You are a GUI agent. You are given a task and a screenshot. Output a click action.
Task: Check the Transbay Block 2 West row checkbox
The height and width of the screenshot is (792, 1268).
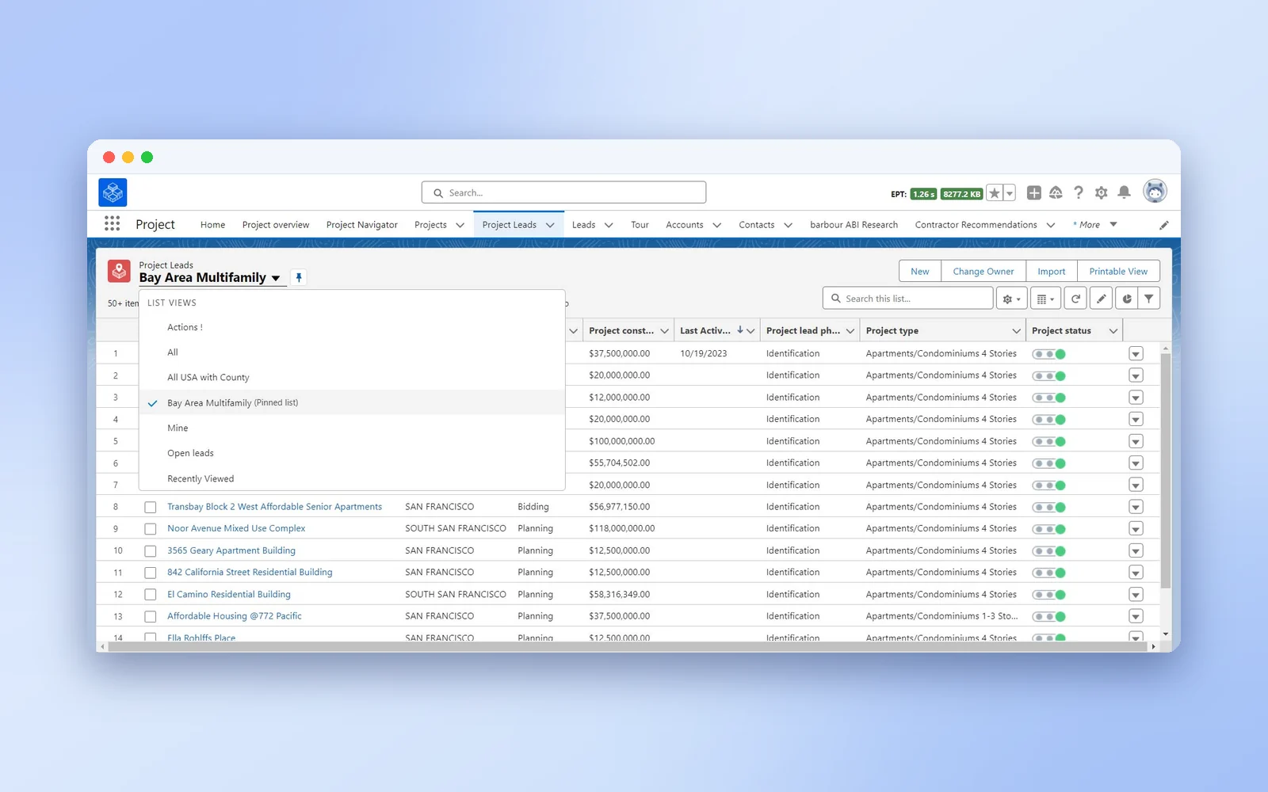(150, 507)
